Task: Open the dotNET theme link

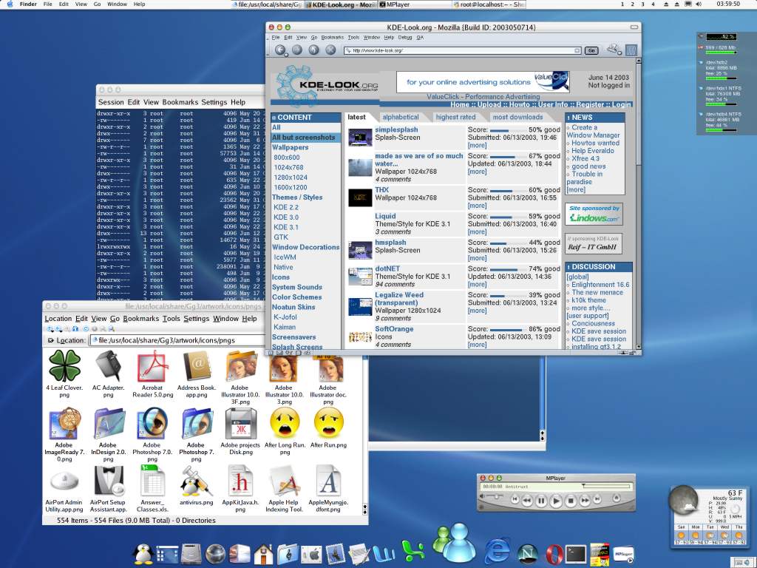Action: click(387, 268)
